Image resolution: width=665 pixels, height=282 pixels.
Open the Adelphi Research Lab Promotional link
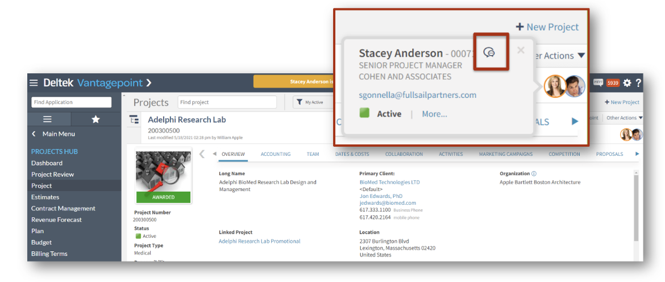pos(260,241)
